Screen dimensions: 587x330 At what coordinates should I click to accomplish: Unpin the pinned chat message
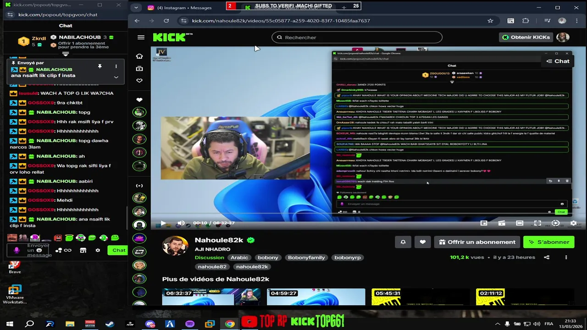click(100, 66)
